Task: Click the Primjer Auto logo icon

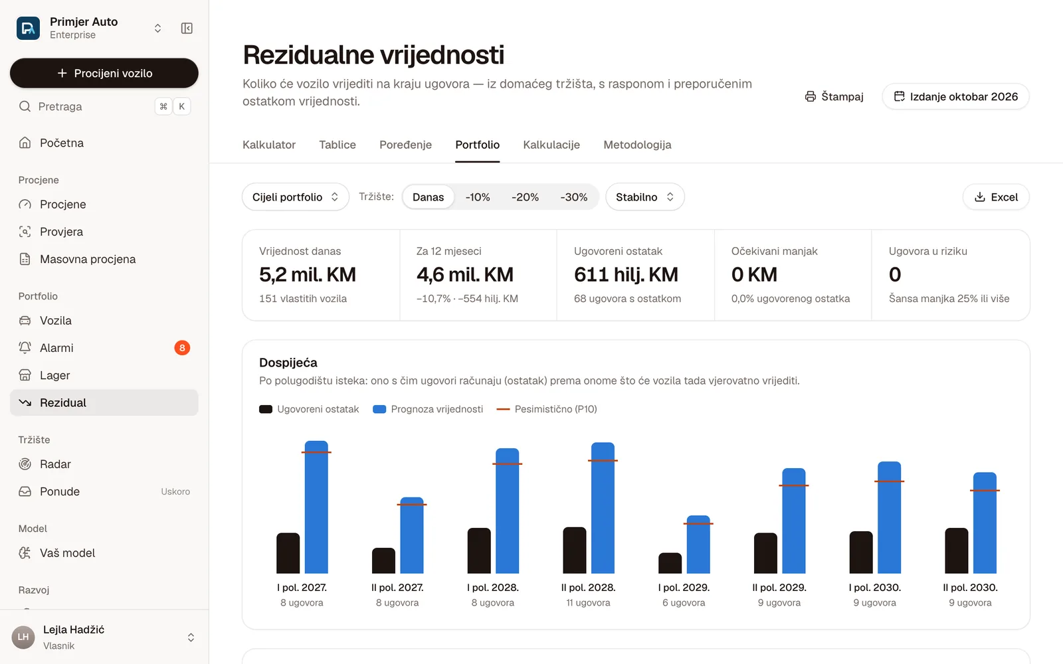Action: coord(28,28)
